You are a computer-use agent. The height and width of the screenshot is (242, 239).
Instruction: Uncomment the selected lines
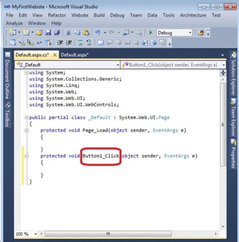coord(89,42)
